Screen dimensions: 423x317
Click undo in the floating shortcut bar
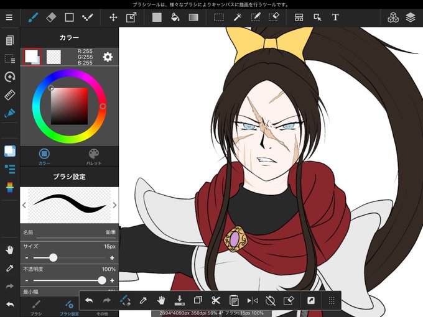[89, 300]
